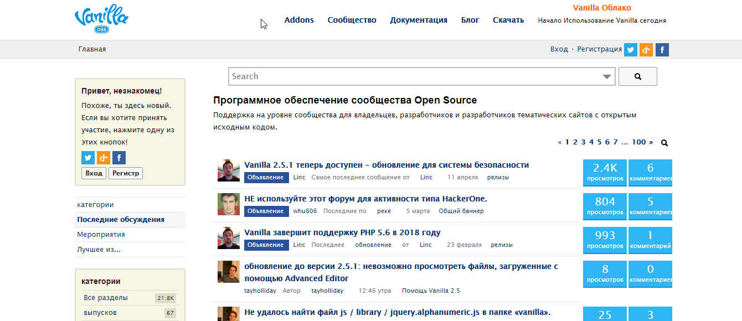
Task: Click the Вход button in the greeting box
Action: click(94, 173)
